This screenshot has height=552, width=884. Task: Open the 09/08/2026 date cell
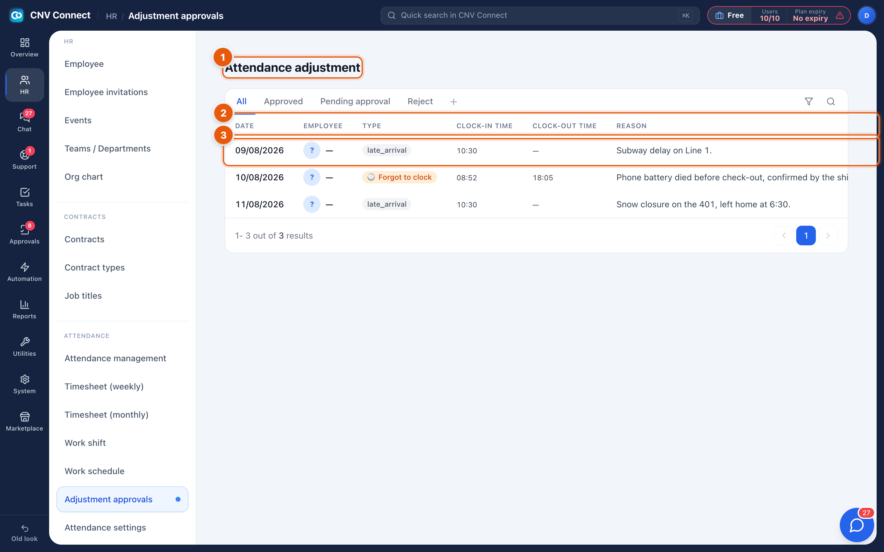click(x=259, y=150)
